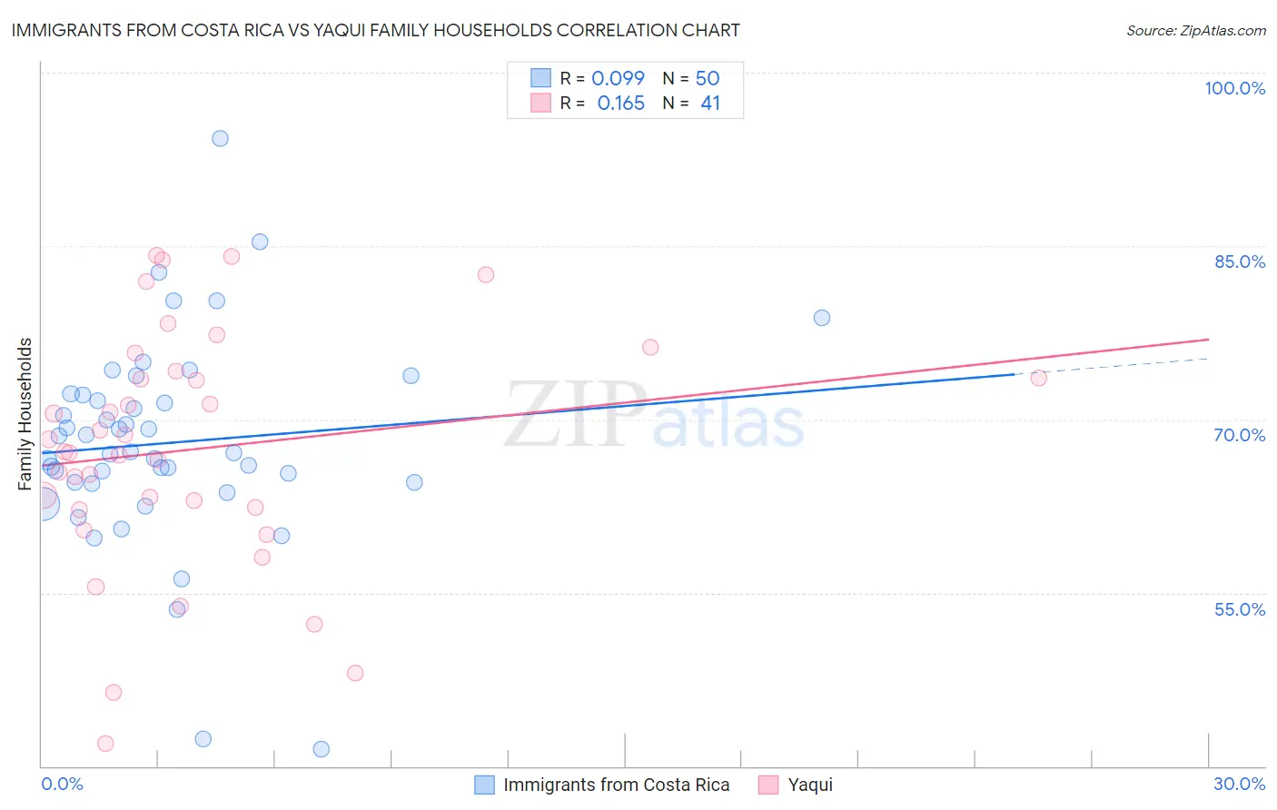Click the 0.0% x-axis tick label
1277x810 pixels.
coord(63,784)
